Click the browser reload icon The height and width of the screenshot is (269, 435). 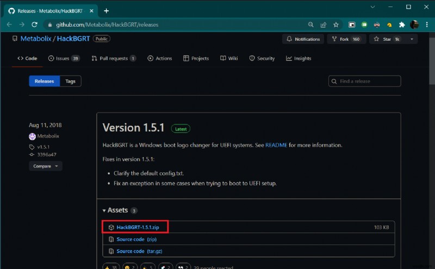34,24
